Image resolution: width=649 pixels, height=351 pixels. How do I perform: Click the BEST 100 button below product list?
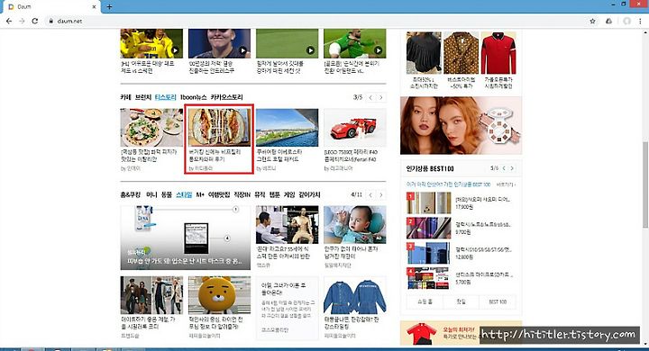pyautogui.click(x=498, y=301)
